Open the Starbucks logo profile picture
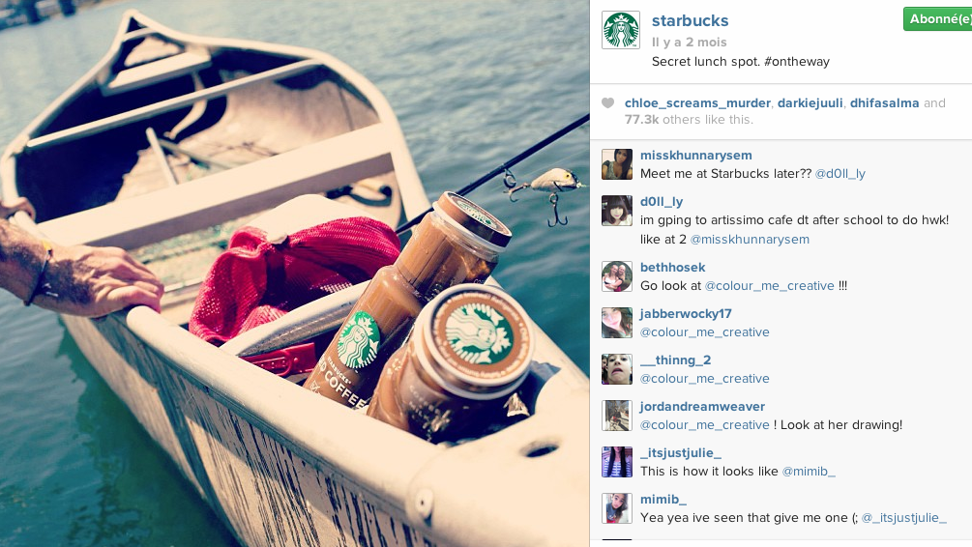The width and height of the screenshot is (972, 547). coord(621,30)
